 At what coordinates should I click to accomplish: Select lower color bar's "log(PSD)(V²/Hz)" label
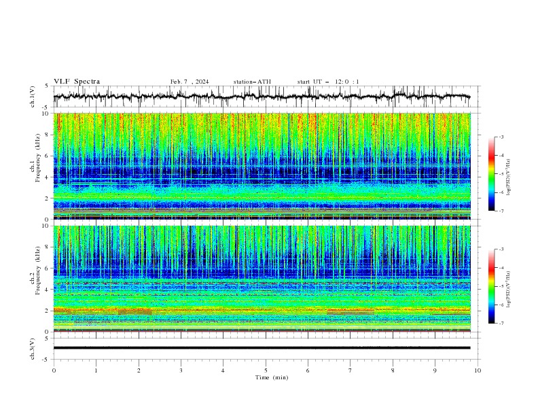pyautogui.click(x=509, y=290)
